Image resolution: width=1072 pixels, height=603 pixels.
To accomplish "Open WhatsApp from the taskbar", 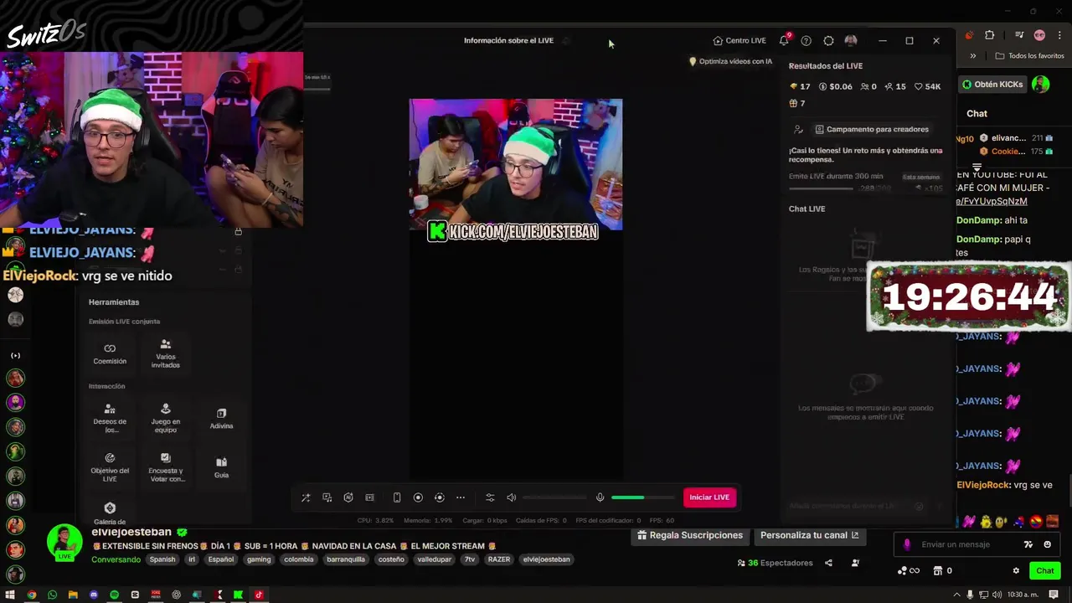I will pos(52,595).
